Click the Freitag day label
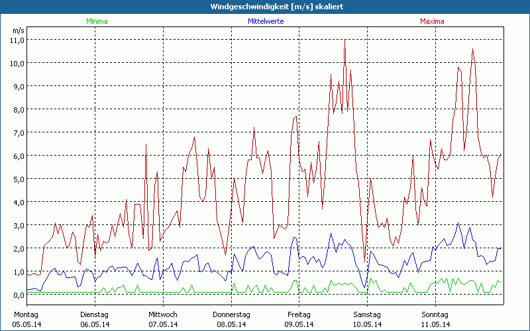This screenshot has width=530, height=331. coord(299,314)
